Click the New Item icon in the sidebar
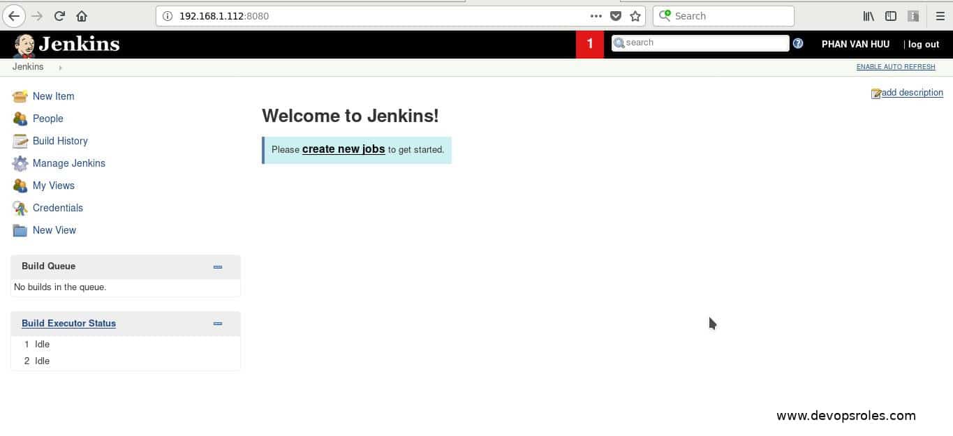The height and width of the screenshot is (436, 953). pyautogui.click(x=20, y=96)
